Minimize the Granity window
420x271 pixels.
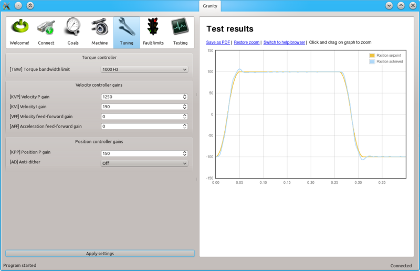pyautogui.click(x=389, y=5)
